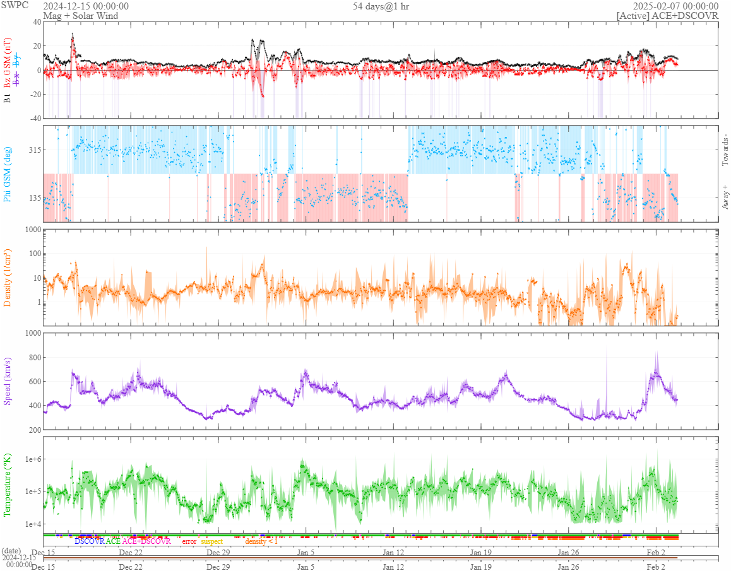Click the Dec 29 tick on the plot date axis

click(218, 552)
